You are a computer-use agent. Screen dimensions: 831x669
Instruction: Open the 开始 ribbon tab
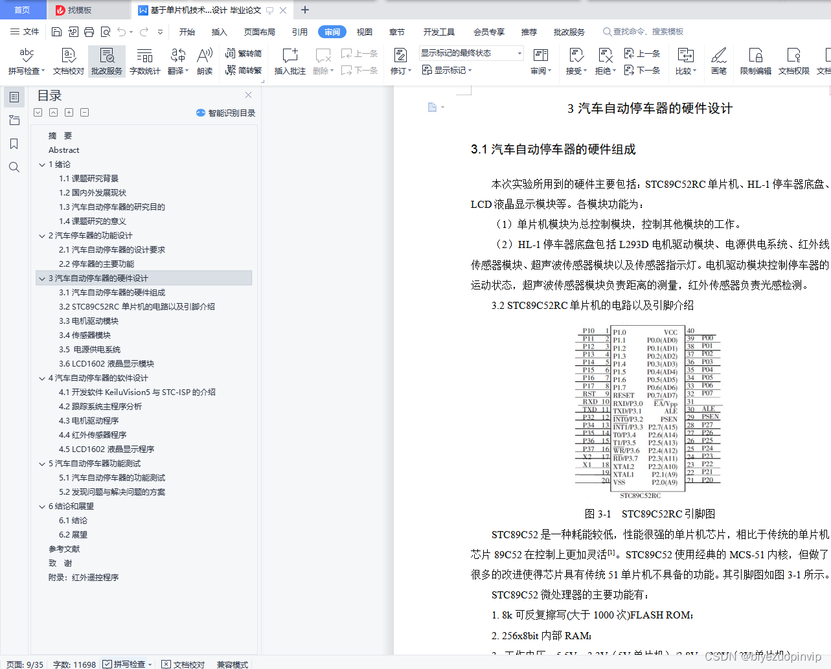(187, 32)
